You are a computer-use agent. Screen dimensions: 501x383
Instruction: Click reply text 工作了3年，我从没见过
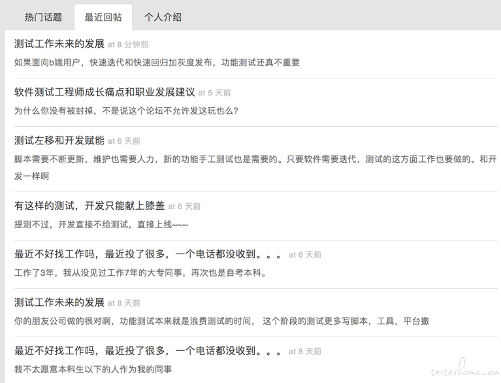(x=140, y=273)
